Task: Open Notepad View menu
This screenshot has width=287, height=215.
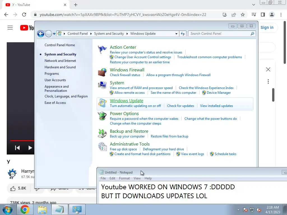Action: (137, 178)
